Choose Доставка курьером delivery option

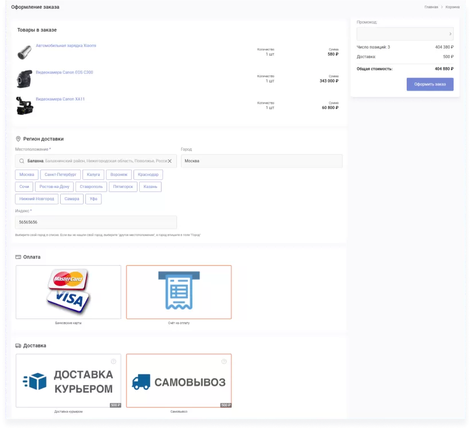click(x=68, y=381)
